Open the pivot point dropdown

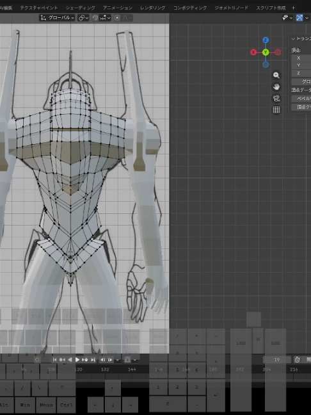(x=83, y=18)
